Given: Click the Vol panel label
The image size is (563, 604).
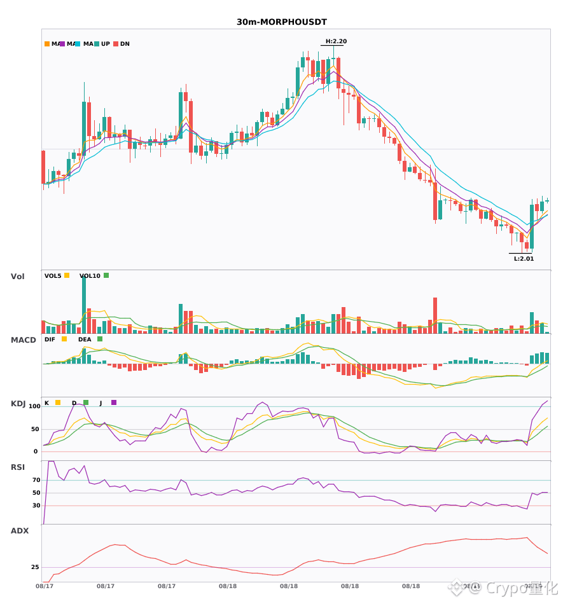Looking at the screenshot, I should 17,277.
